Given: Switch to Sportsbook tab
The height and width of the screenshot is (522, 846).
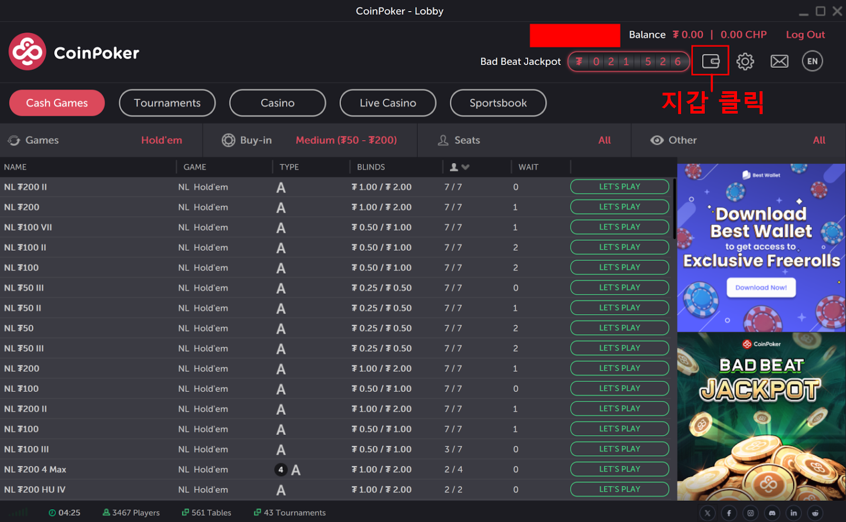Looking at the screenshot, I should pos(498,103).
